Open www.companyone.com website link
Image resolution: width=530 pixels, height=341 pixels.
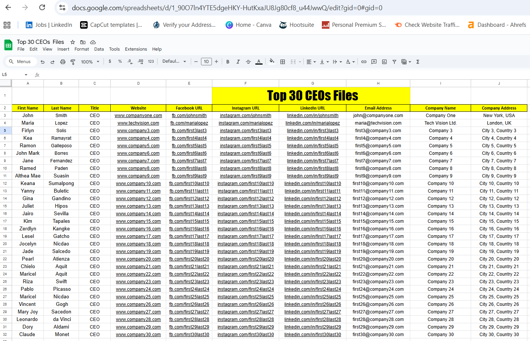(138, 116)
